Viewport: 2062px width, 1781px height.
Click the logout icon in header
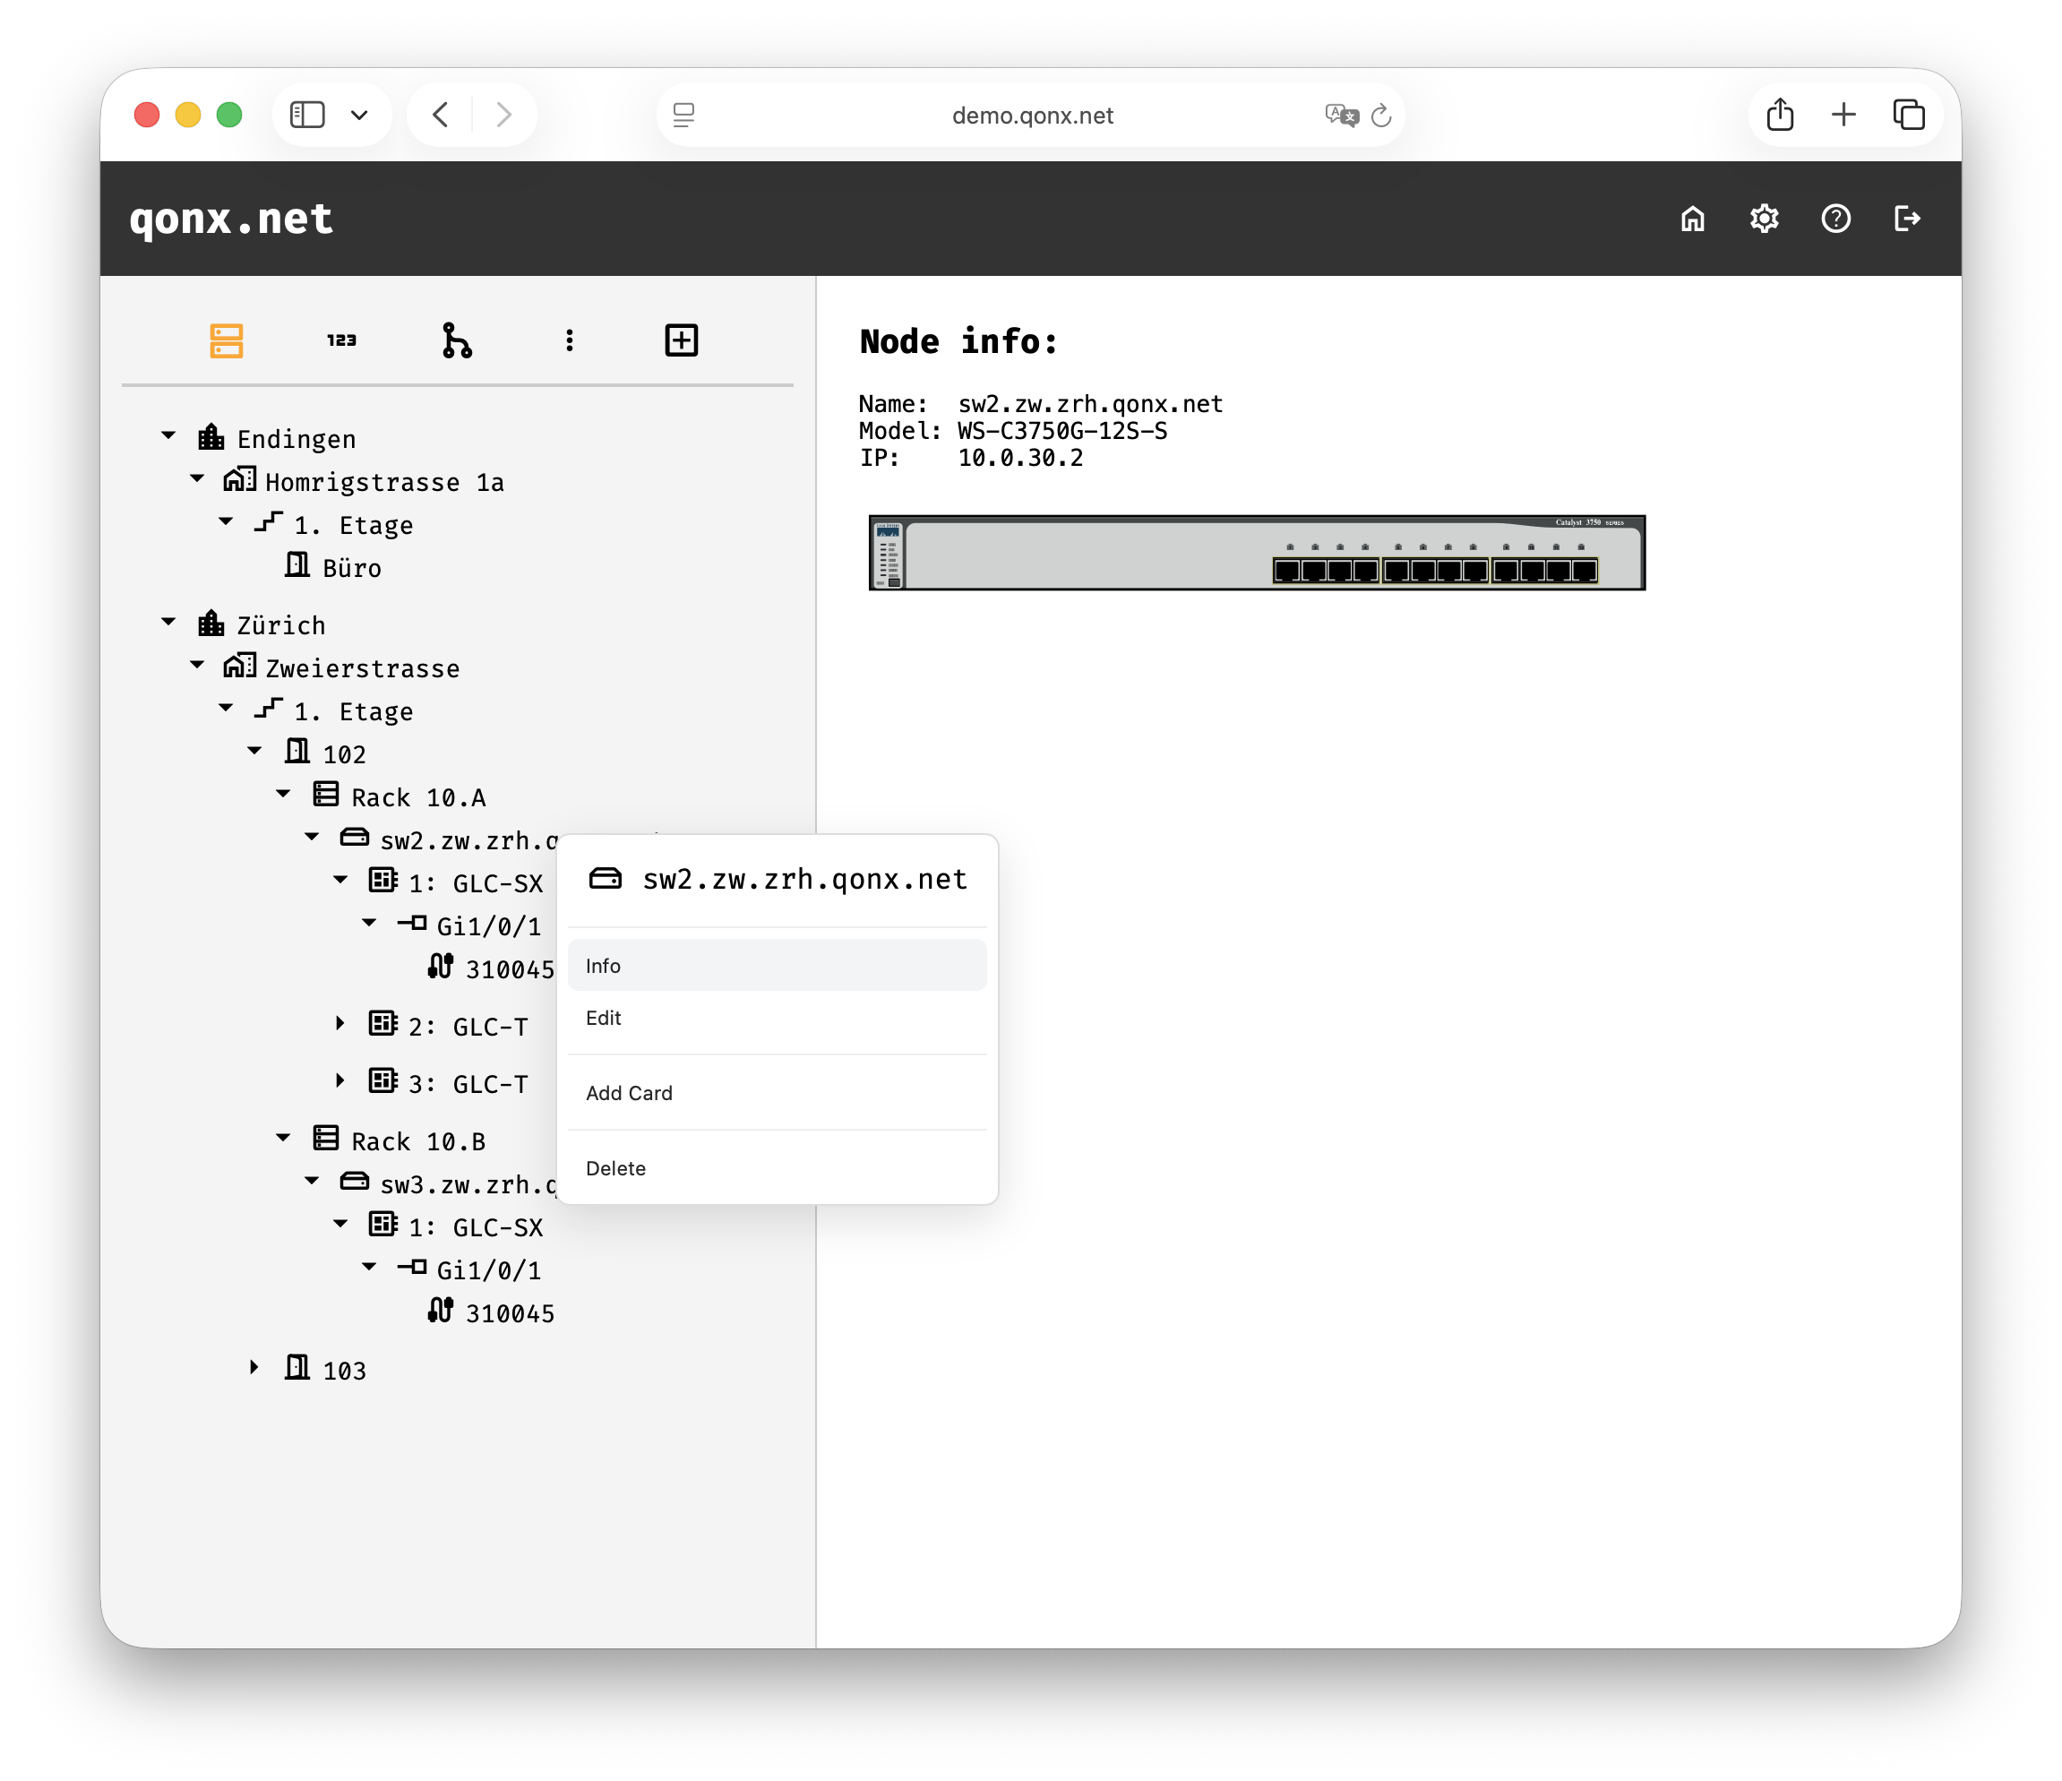pyautogui.click(x=1907, y=219)
